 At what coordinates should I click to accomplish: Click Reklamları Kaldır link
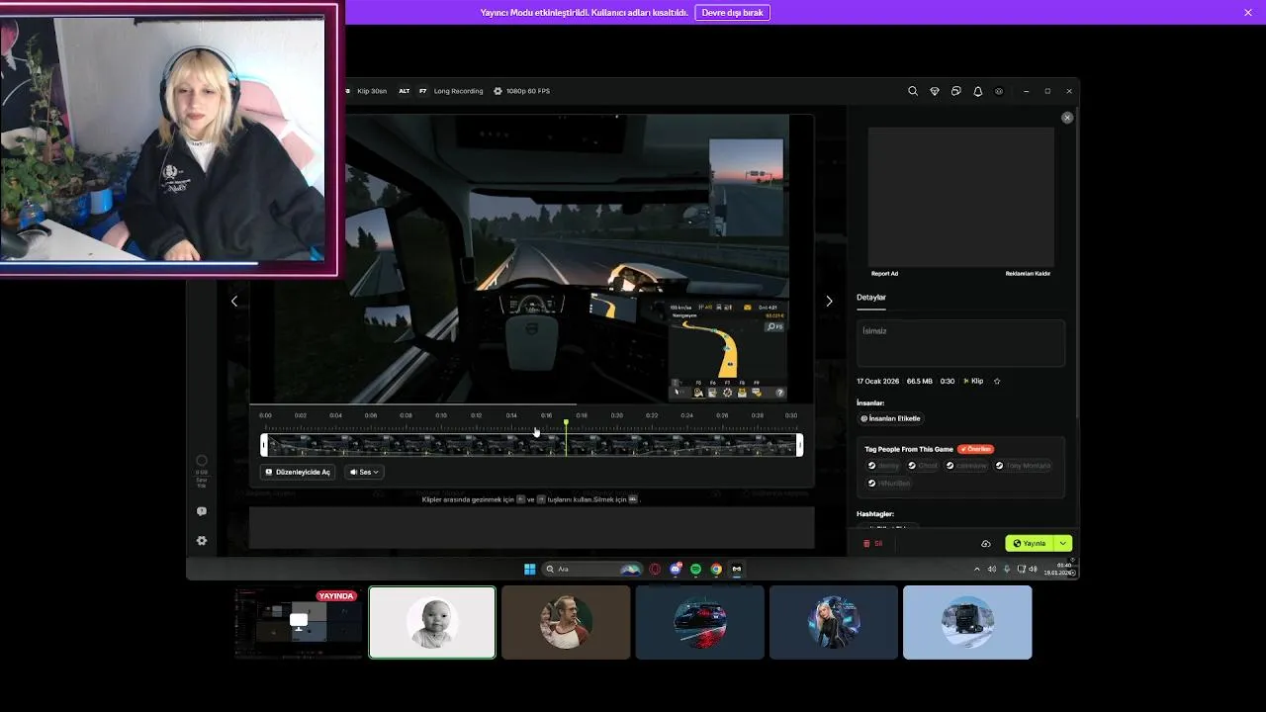tap(1028, 274)
